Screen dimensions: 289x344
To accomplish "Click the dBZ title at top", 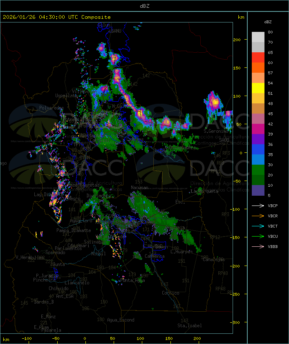I will click(144, 6).
